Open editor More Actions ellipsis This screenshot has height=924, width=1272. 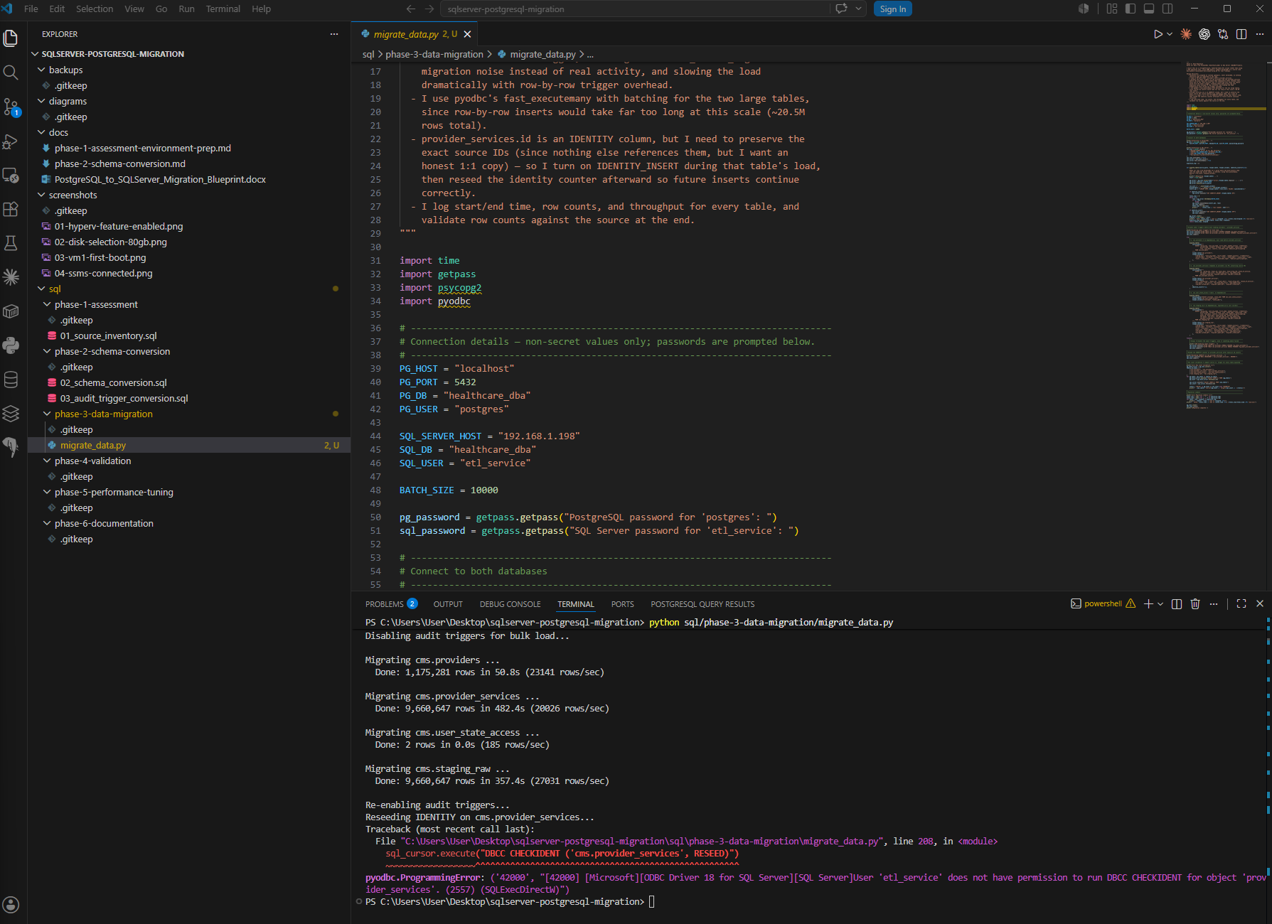(x=1260, y=34)
